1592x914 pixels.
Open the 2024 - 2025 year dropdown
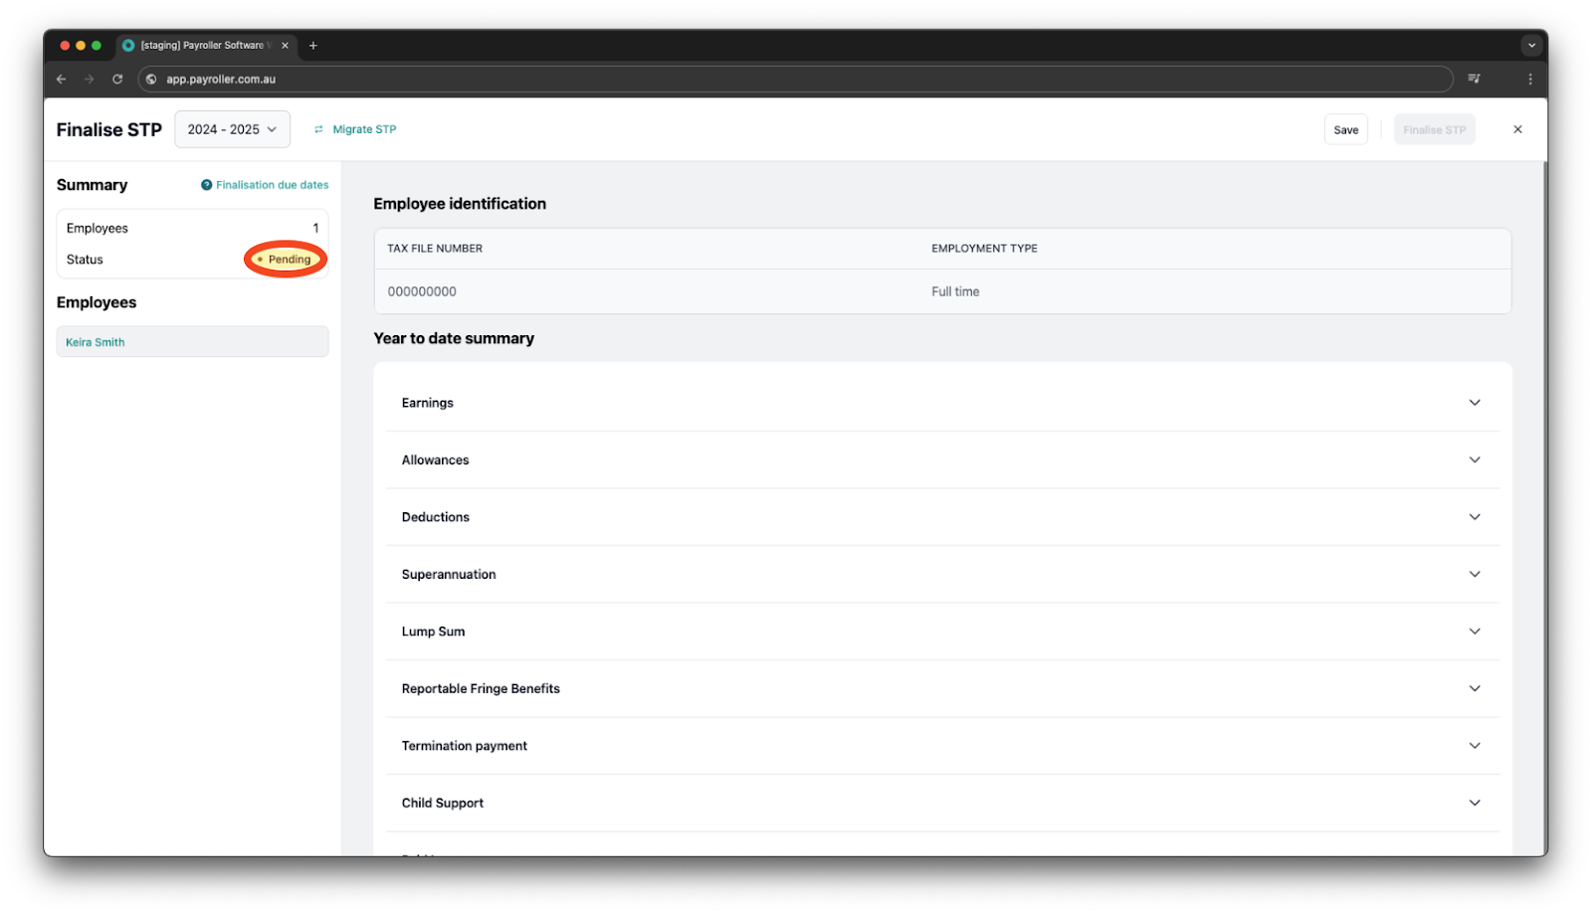(x=232, y=129)
